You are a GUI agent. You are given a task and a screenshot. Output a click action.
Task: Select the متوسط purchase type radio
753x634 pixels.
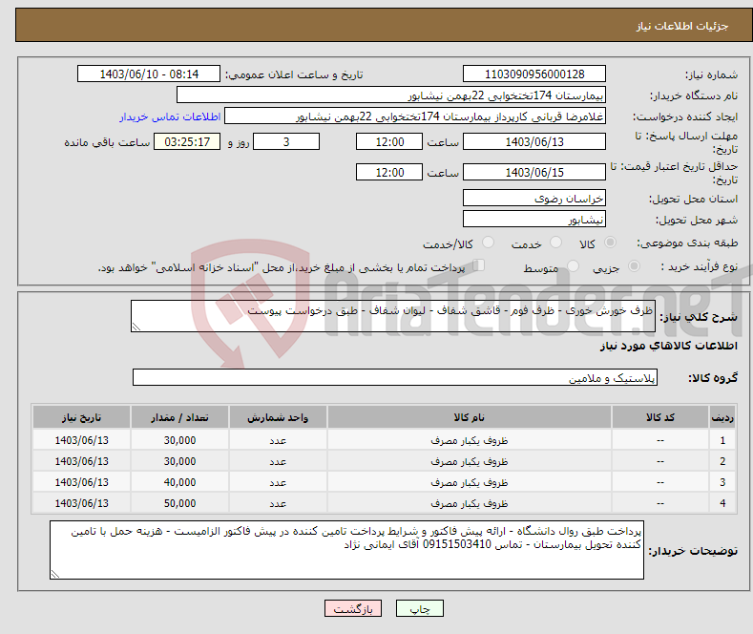coord(573,265)
